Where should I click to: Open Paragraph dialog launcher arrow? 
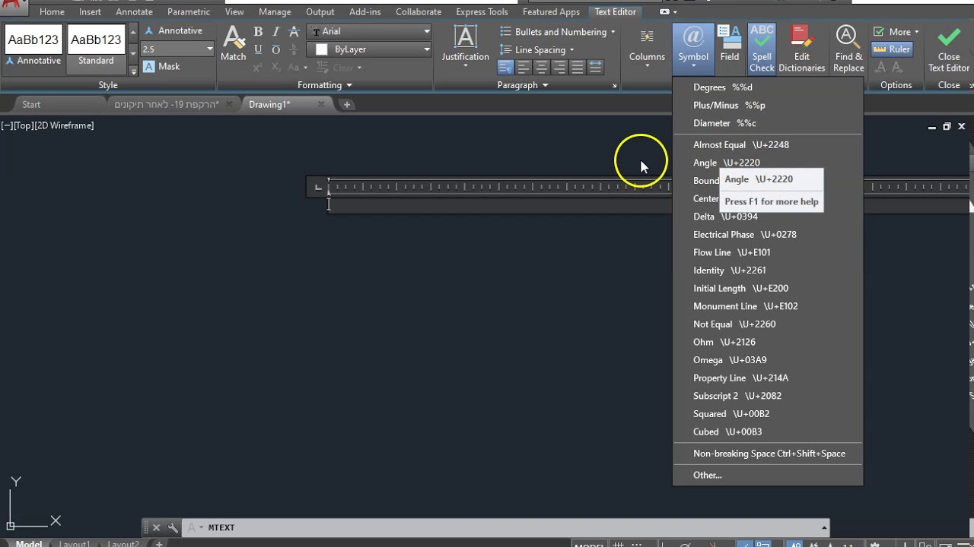click(x=615, y=86)
